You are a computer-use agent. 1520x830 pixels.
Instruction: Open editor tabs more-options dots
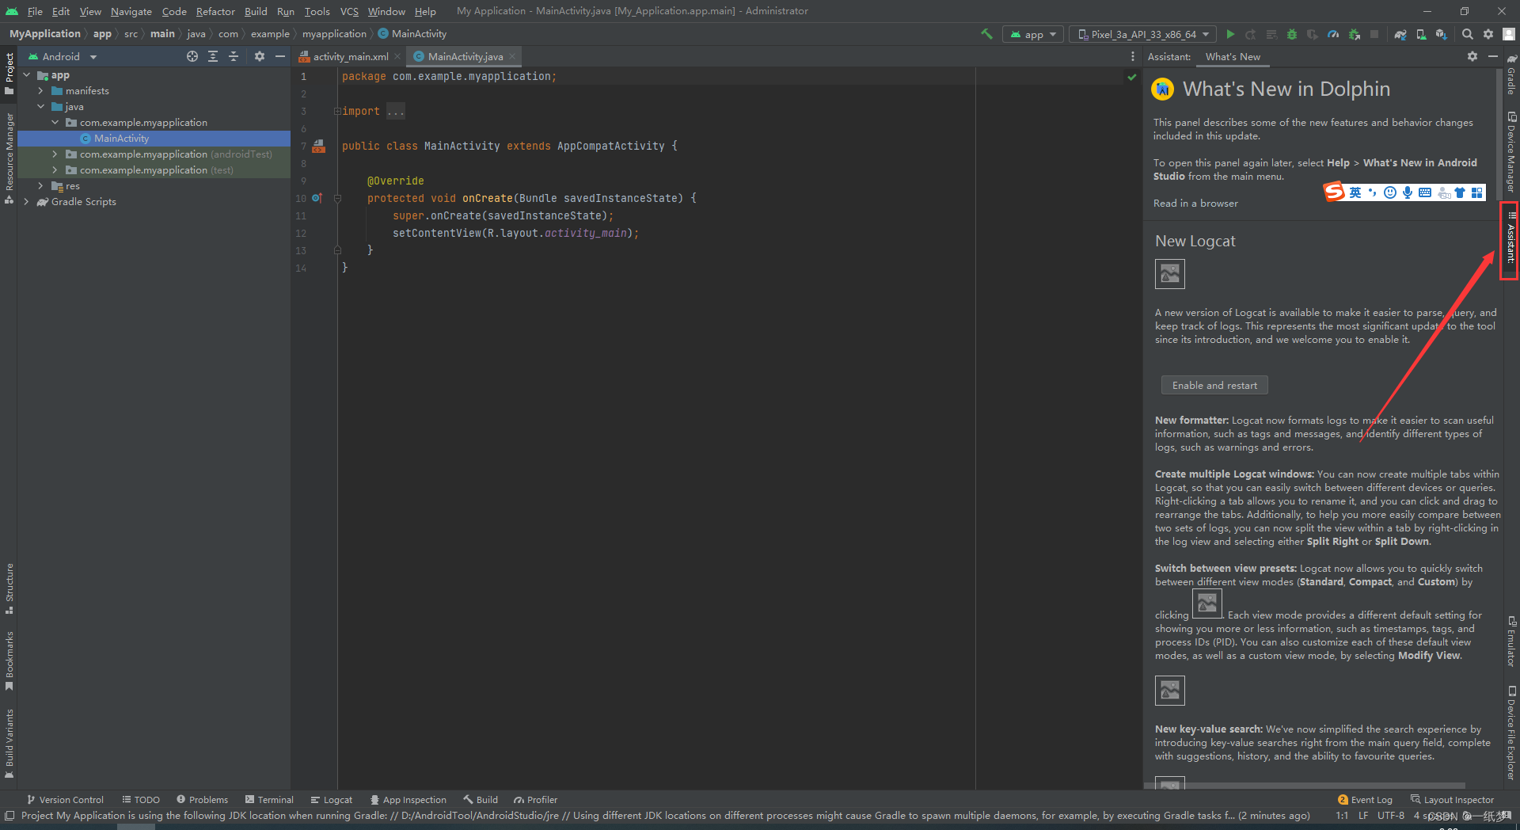(1133, 56)
